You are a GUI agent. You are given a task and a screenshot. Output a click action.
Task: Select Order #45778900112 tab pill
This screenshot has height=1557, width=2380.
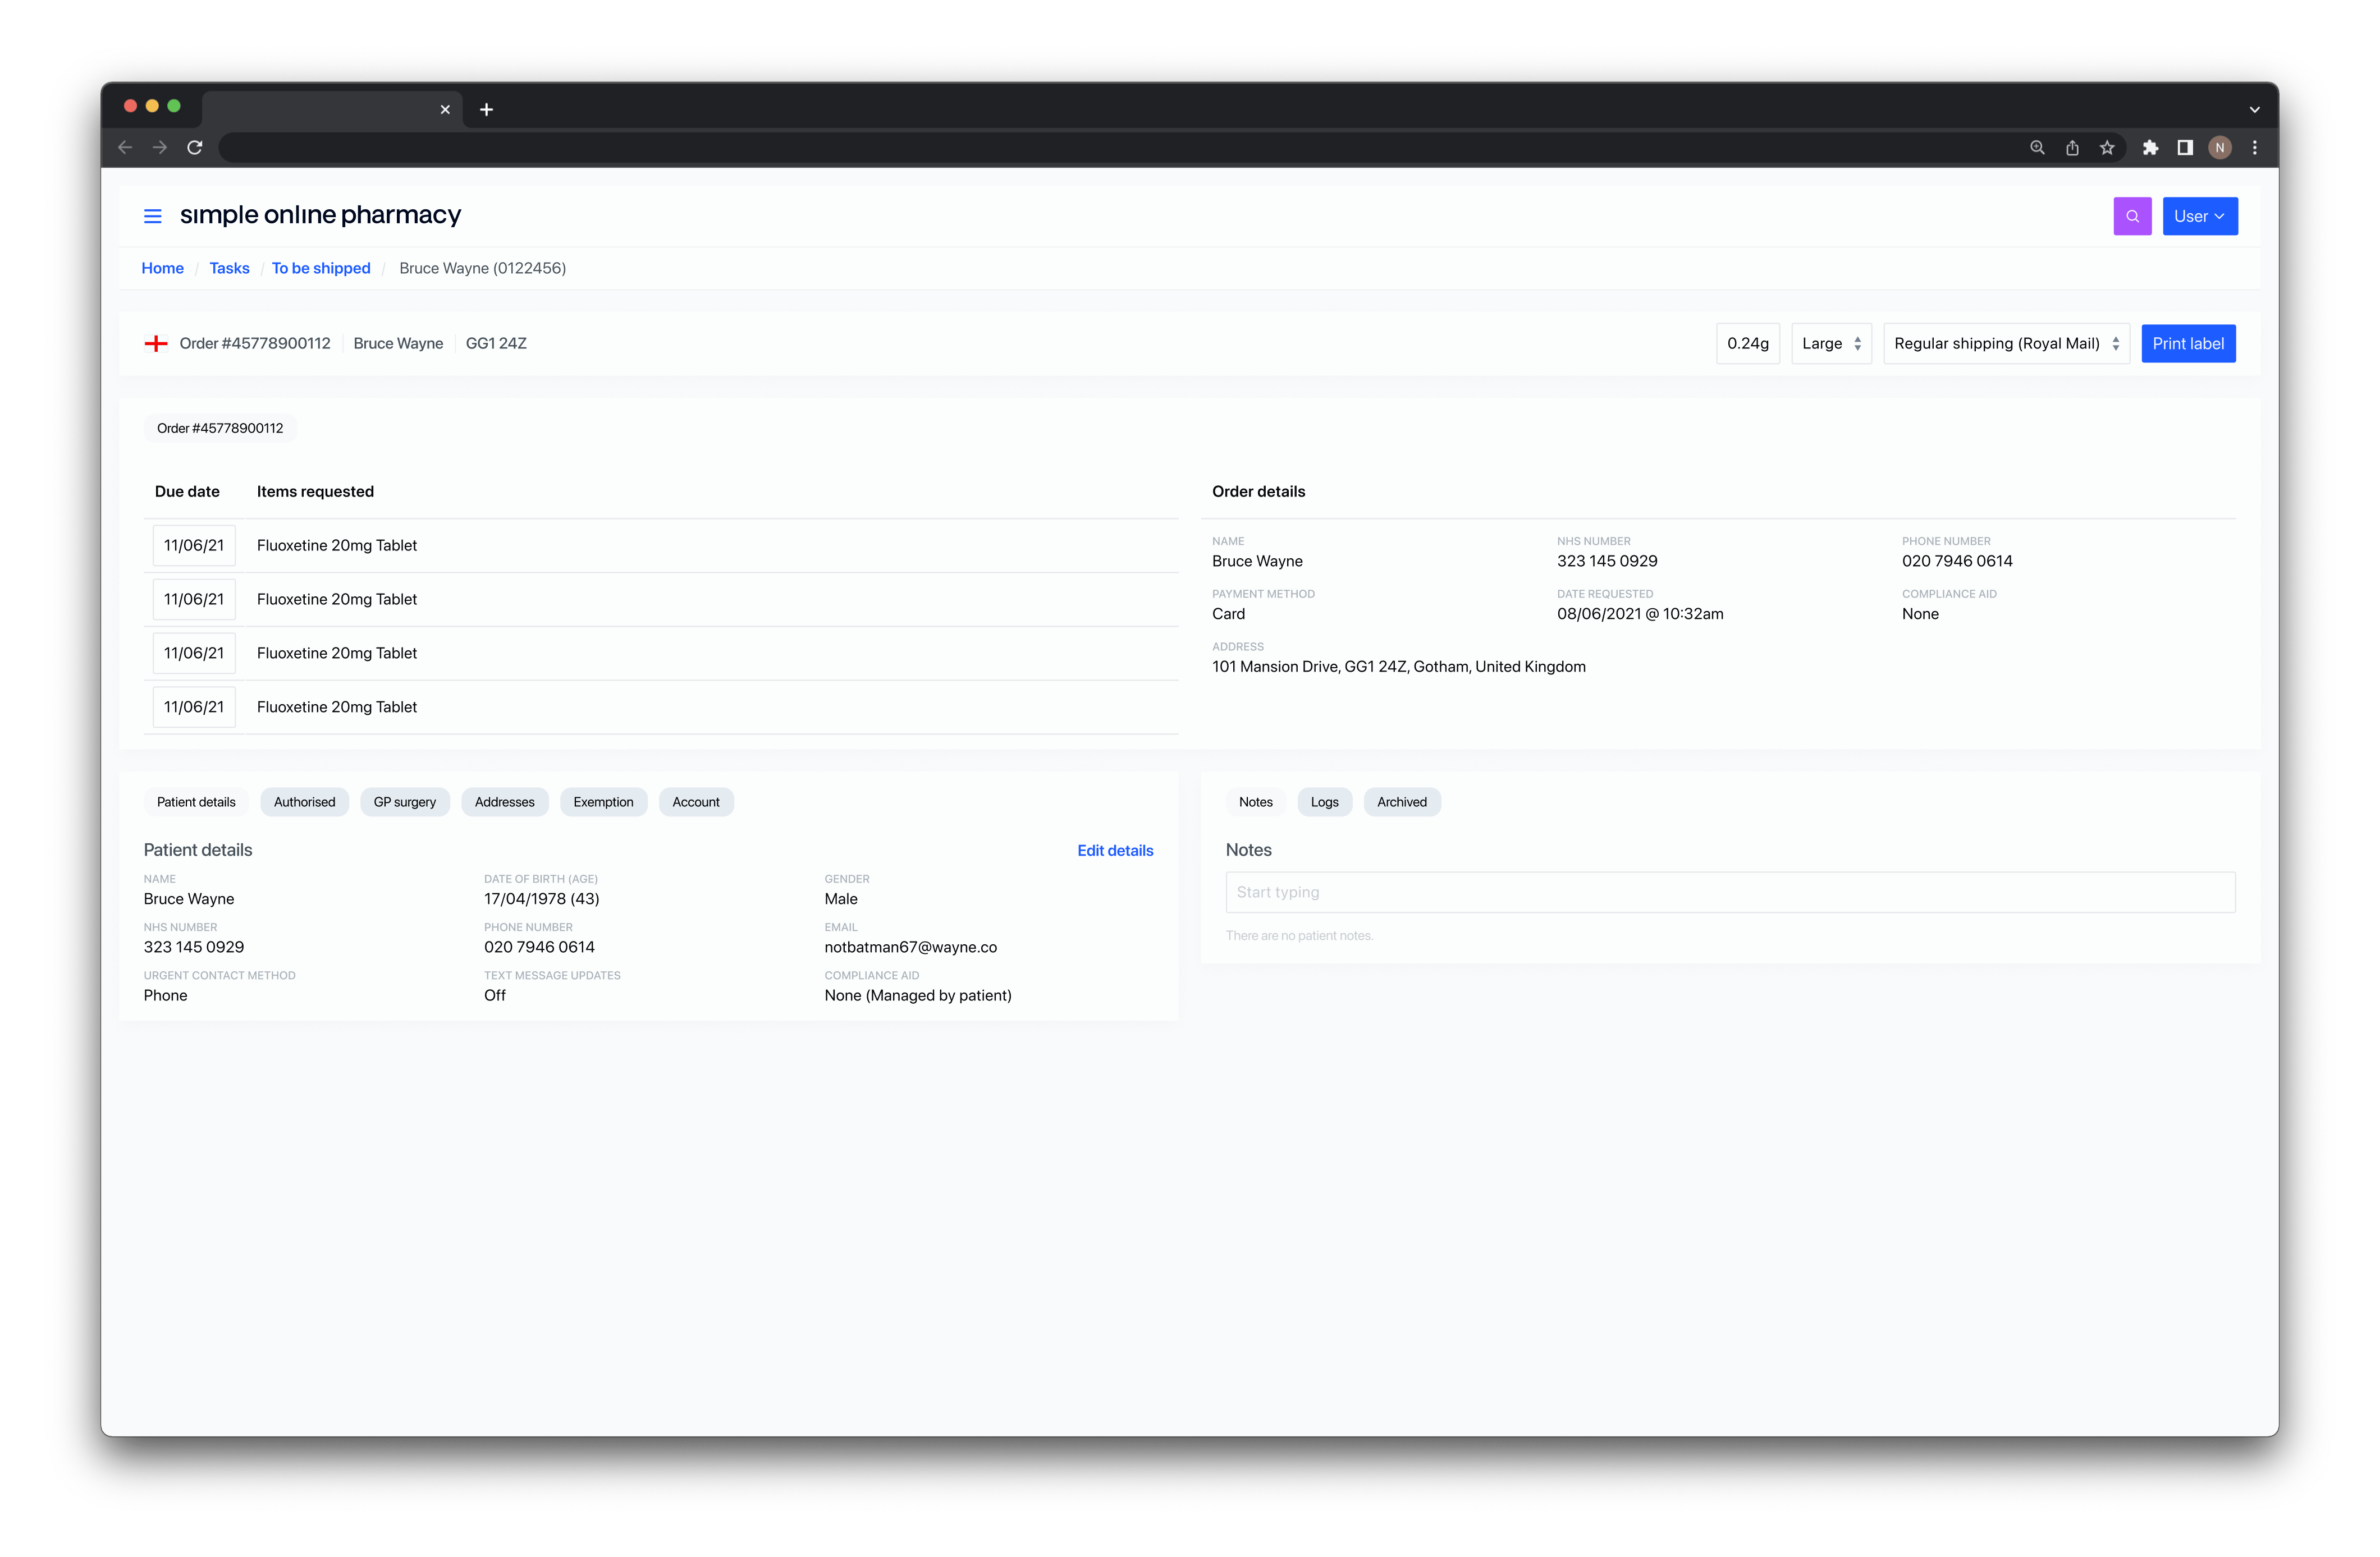(x=220, y=428)
